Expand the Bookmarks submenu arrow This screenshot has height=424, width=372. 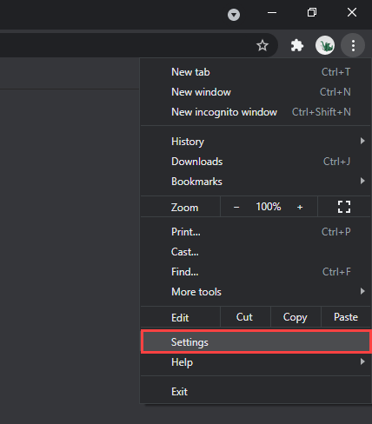tap(362, 181)
